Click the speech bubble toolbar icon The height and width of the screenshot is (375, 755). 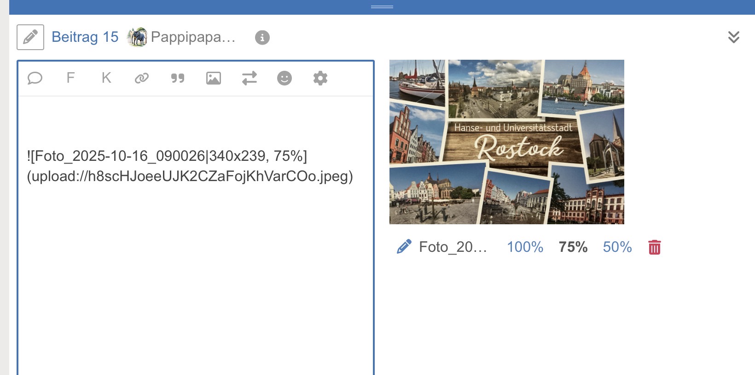point(35,78)
